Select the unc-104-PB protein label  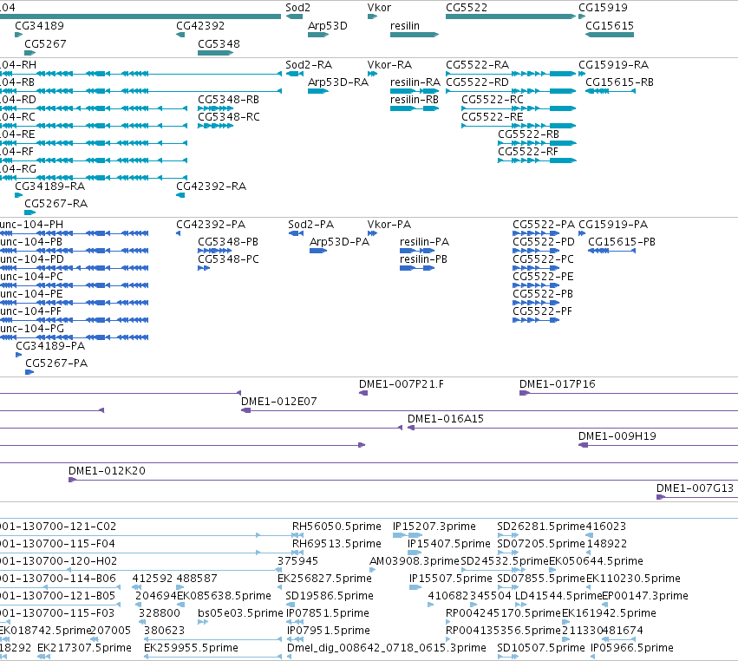(x=31, y=241)
